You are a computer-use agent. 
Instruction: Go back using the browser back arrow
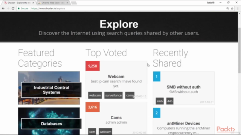(3, 8)
